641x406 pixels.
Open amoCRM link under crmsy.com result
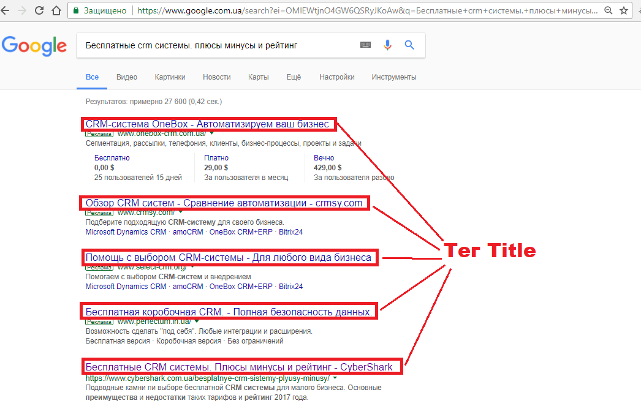pyautogui.click(x=188, y=232)
